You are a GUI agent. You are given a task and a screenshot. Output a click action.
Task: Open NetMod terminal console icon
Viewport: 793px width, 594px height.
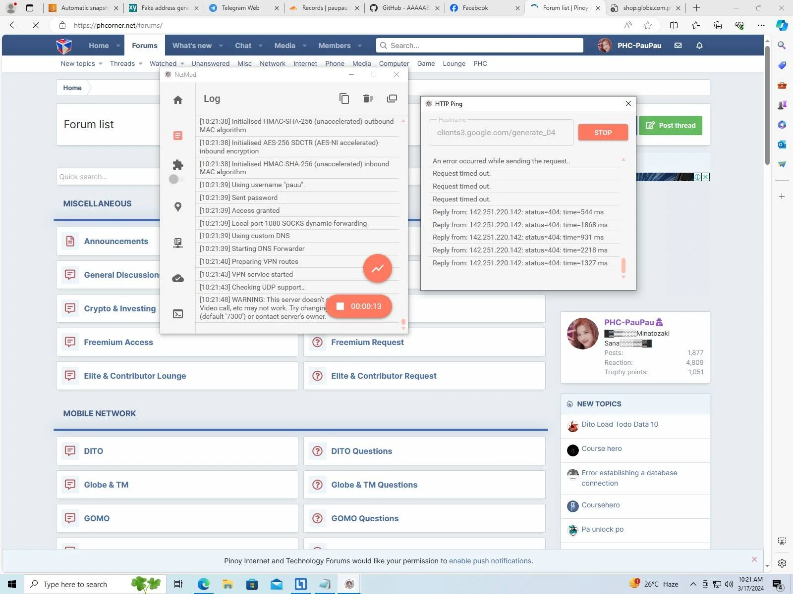click(178, 314)
